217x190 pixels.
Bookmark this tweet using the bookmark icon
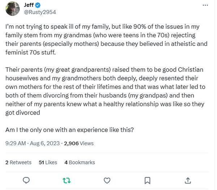(148, 180)
